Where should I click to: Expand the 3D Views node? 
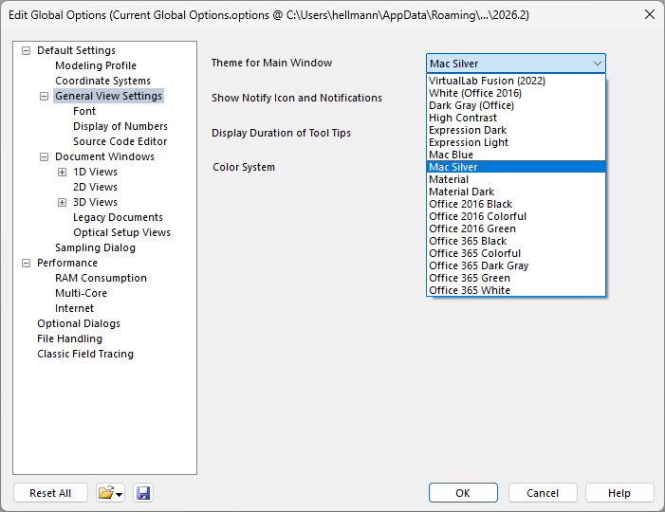click(x=62, y=202)
